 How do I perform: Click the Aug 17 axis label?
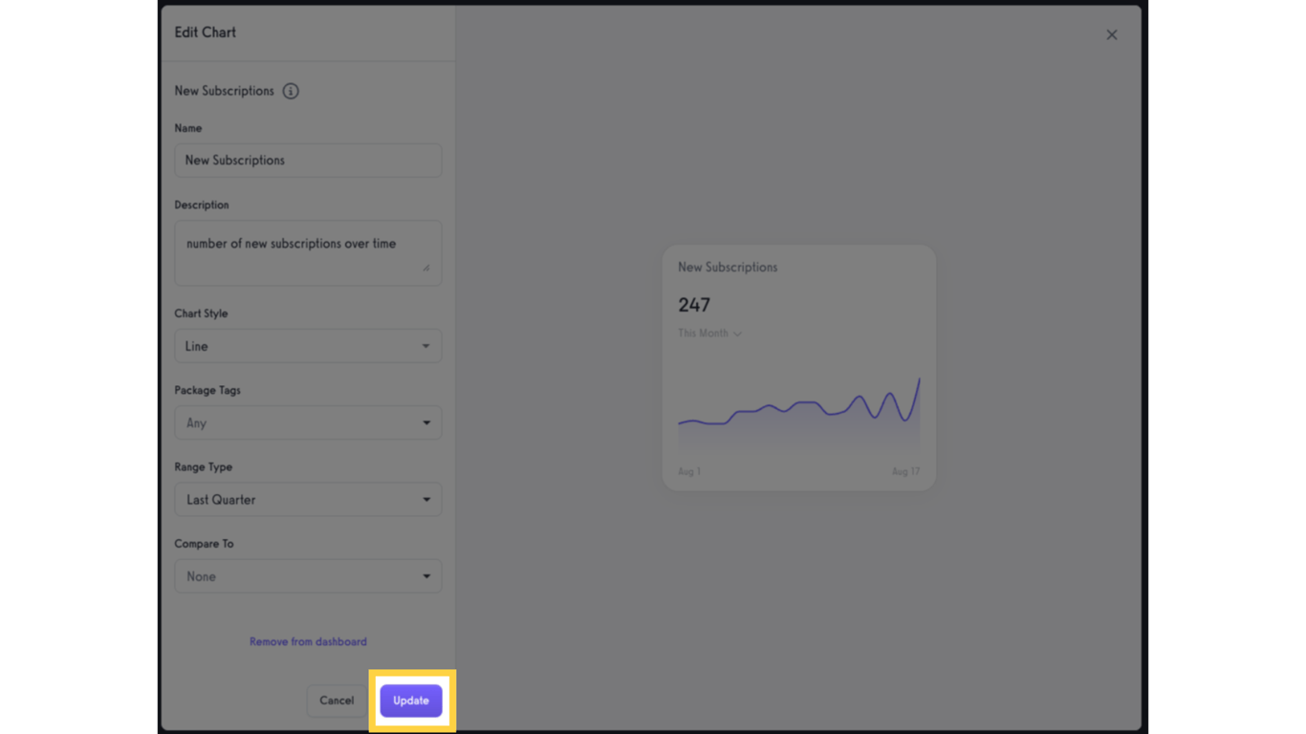(905, 472)
